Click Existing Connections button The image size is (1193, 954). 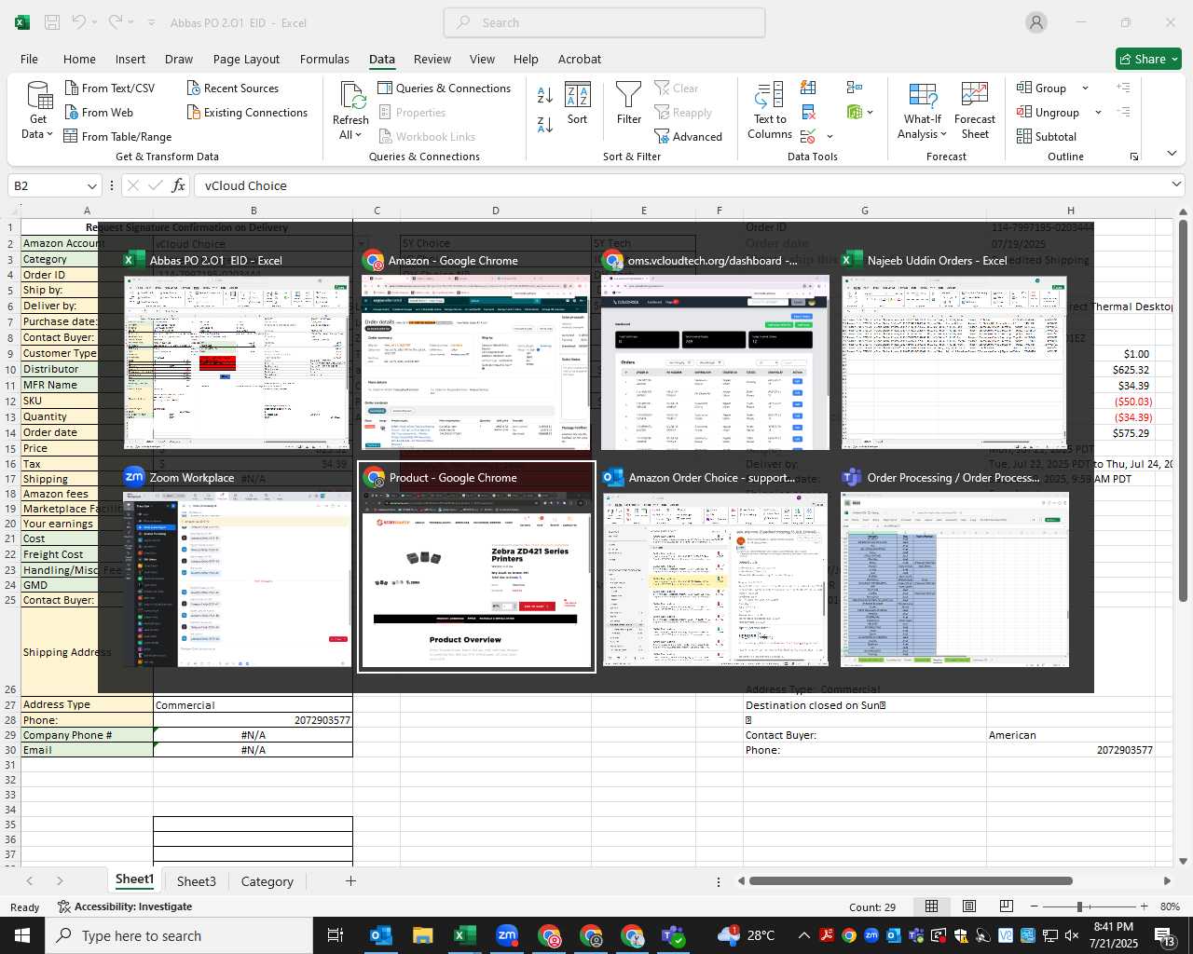[247, 112]
